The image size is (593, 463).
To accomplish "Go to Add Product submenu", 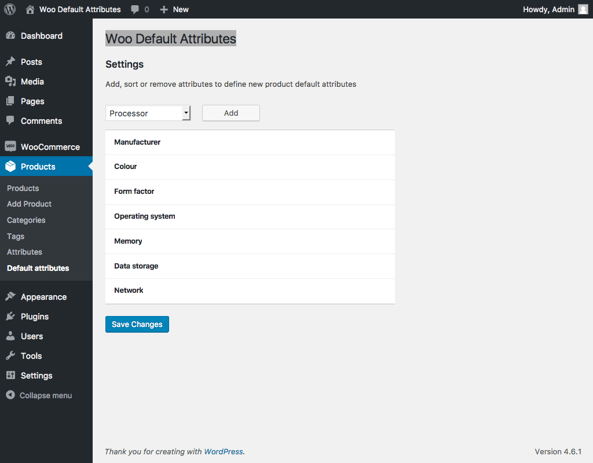I will [x=29, y=204].
